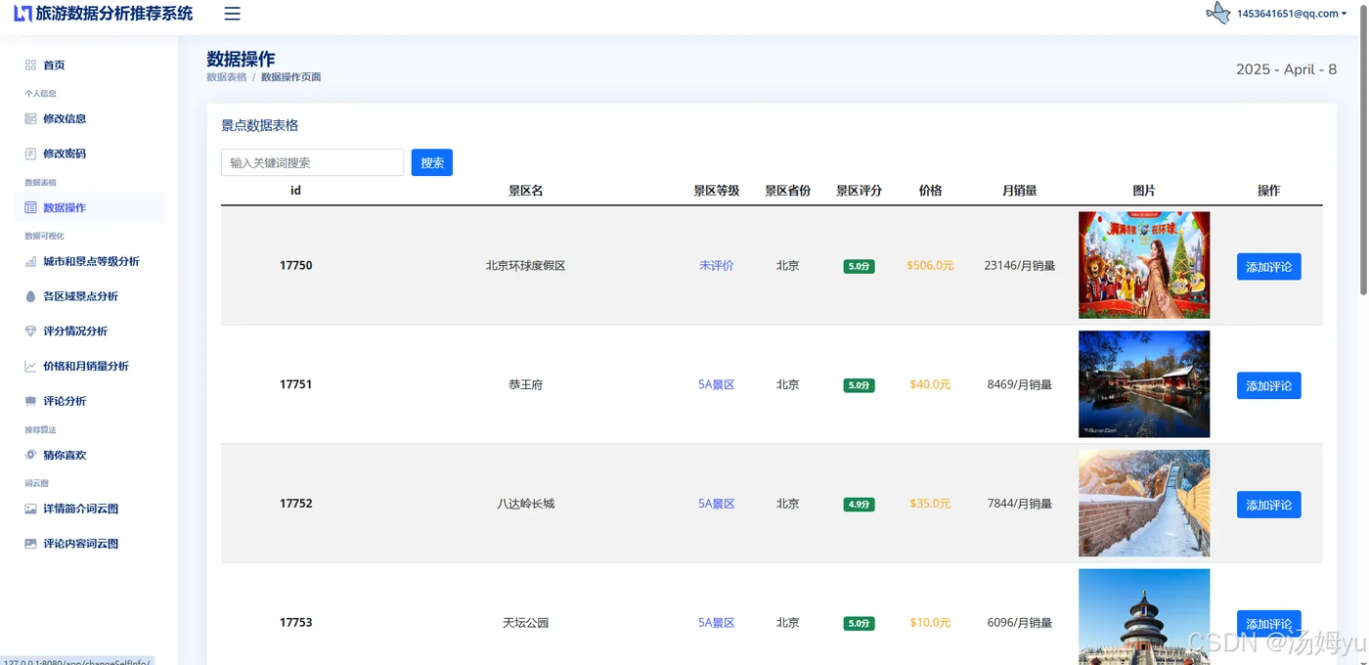Focus the keyword search input field
Viewport: 1369px width, 665px height.
tap(312, 162)
